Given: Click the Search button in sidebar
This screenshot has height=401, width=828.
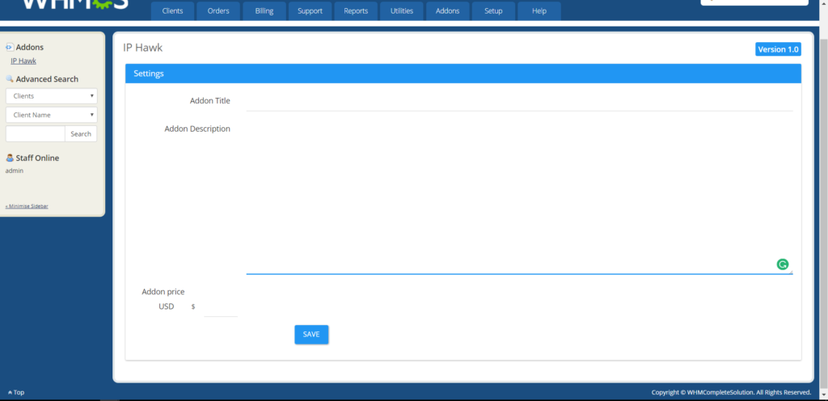Looking at the screenshot, I should coord(81,133).
